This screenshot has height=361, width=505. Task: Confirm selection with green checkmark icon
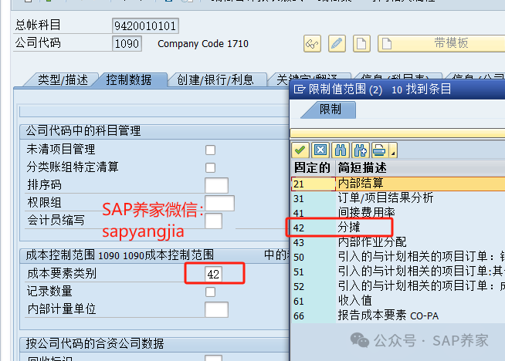(x=300, y=150)
